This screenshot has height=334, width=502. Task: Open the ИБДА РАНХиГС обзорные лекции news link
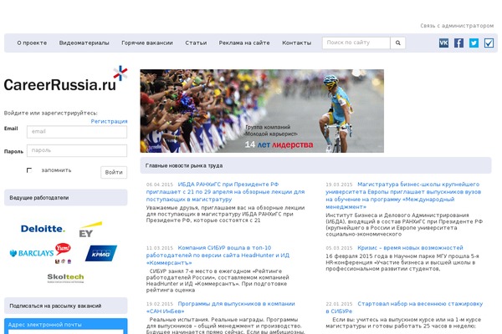click(x=225, y=192)
